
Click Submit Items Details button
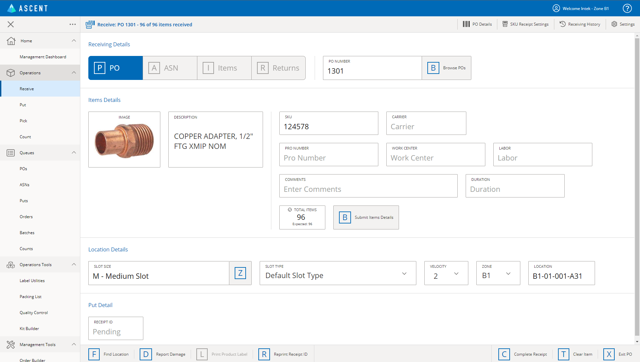(x=366, y=217)
